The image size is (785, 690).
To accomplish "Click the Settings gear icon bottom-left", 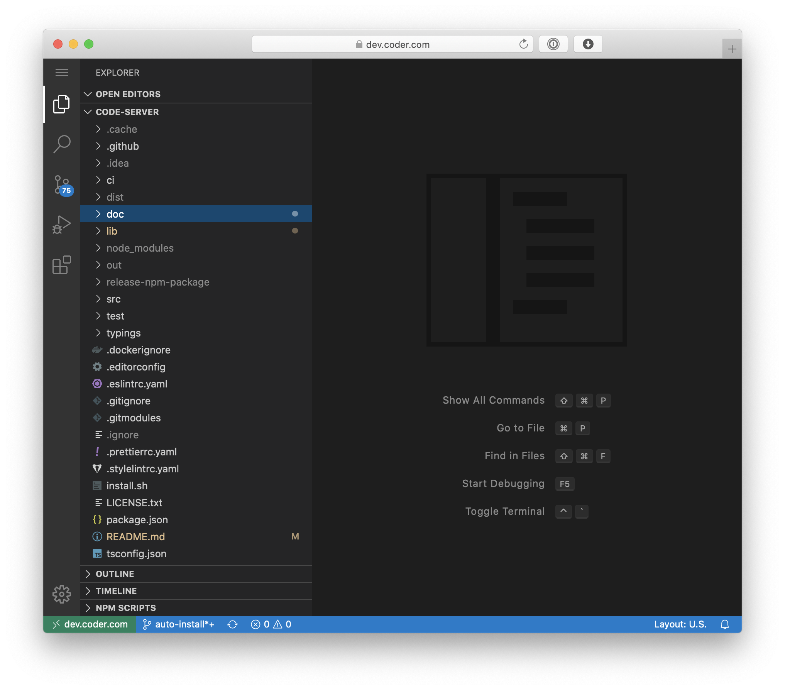I will tap(61, 593).
